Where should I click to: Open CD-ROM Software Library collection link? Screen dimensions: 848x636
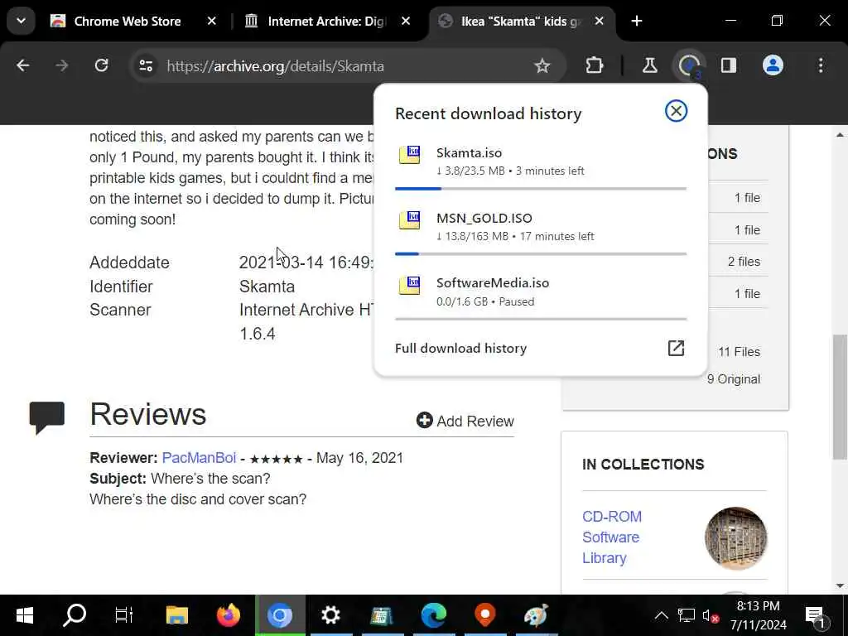tap(612, 537)
